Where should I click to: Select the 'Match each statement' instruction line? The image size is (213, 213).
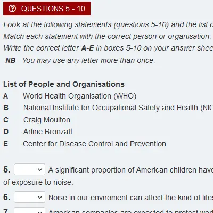108,36
